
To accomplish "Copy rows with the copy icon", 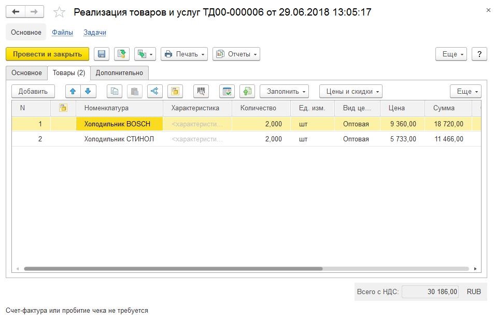I will click(x=114, y=92).
